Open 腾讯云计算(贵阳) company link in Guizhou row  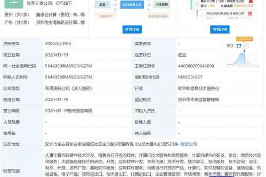pyautogui.click(x=60, y=15)
